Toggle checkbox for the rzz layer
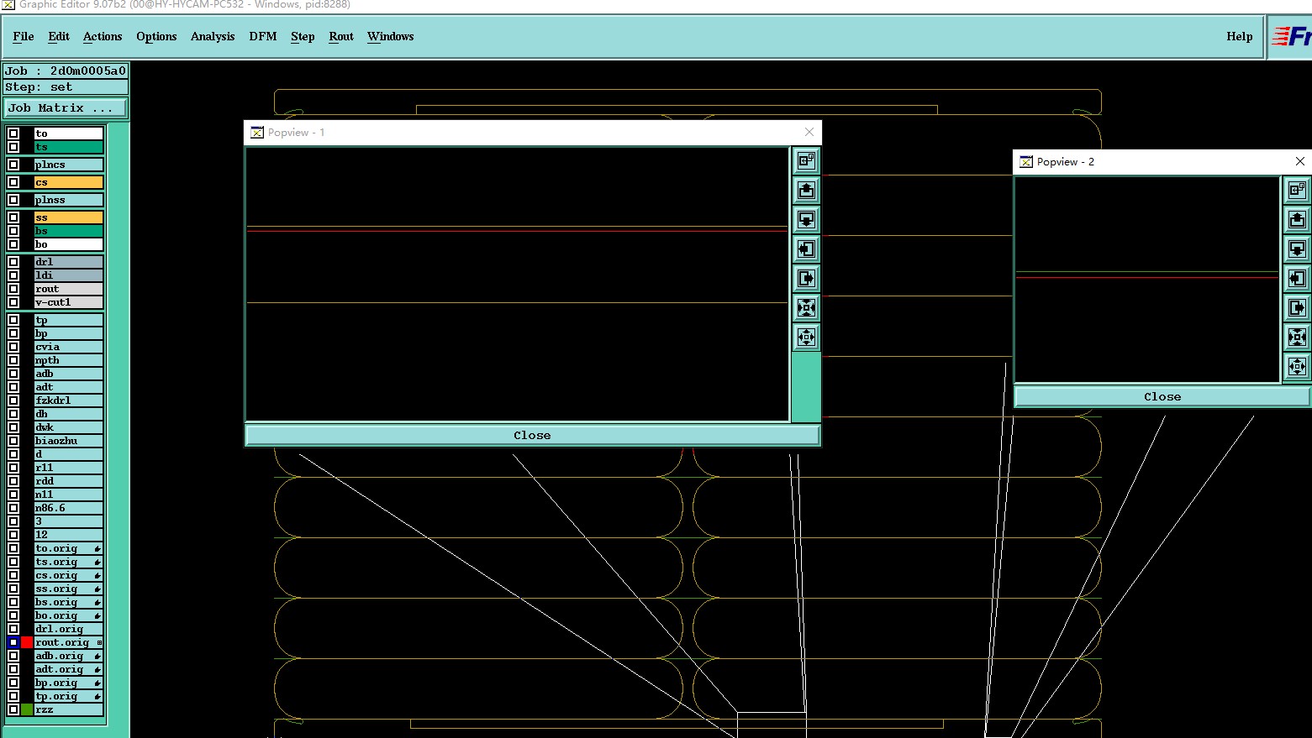This screenshot has width=1312, height=738. [13, 709]
